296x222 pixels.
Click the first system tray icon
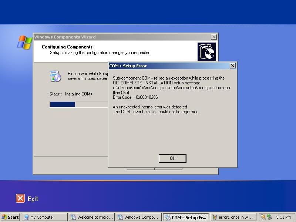point(263,217)
